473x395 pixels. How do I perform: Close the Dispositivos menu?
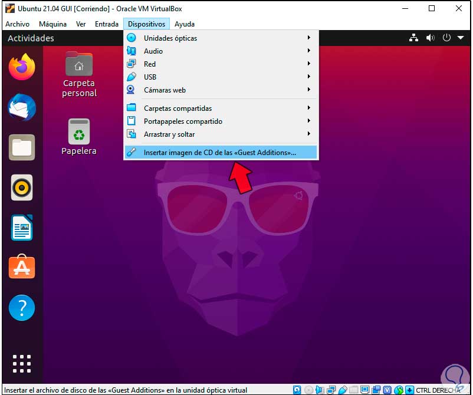click(146, 24)
